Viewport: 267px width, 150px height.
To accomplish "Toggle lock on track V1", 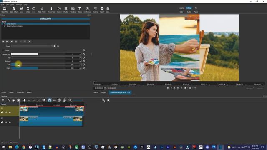I will click(x=2, y=122).
